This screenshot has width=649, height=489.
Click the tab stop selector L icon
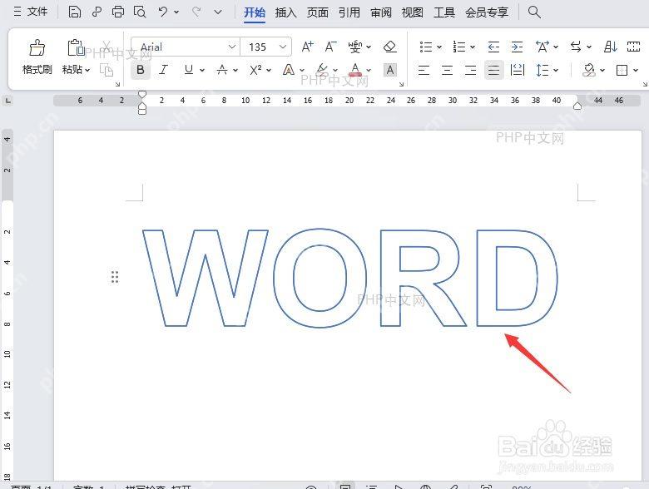[x=7, y=100]
